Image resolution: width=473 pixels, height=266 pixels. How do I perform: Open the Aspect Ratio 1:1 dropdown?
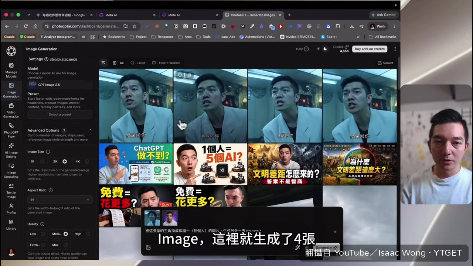tap(60, 200)
